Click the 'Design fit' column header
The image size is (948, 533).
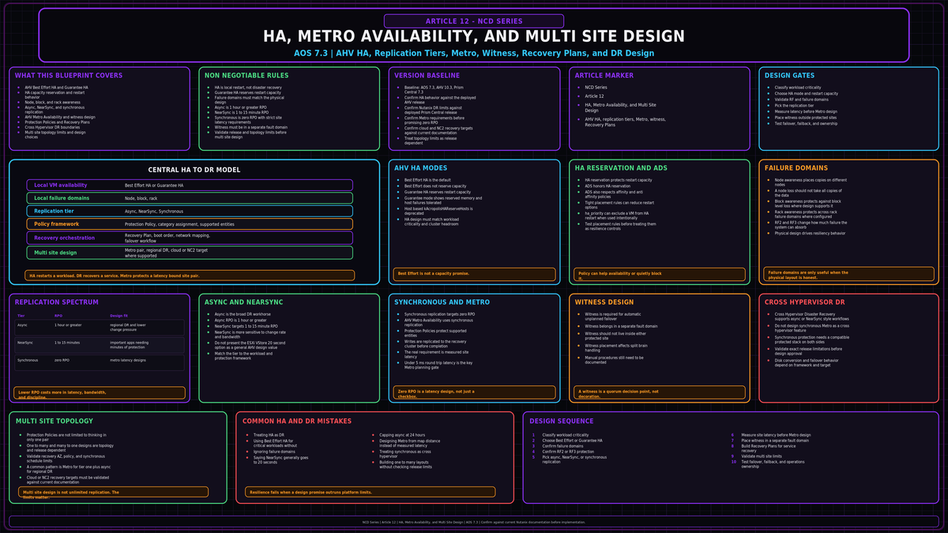point(118,315)
